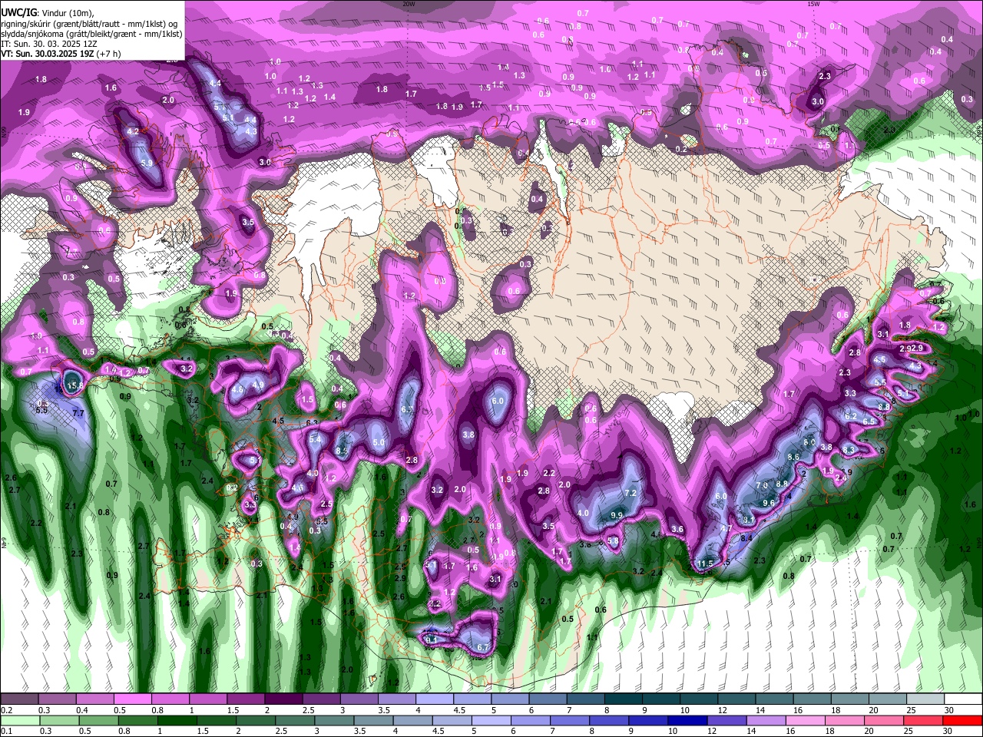Screen dimensions: 983x737
Task: Click the 5.0 snowfall value
Action: click(379, 443)
